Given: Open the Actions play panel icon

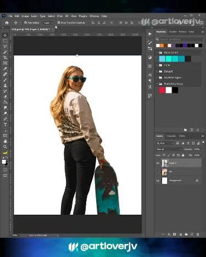Looking at the screenshot, I should pos(150,34).
